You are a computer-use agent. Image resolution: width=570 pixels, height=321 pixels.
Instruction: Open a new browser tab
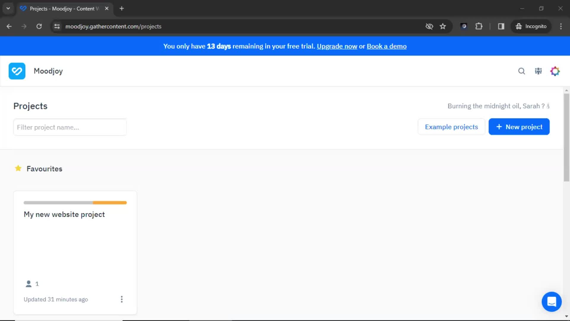(x=122, y=9)
